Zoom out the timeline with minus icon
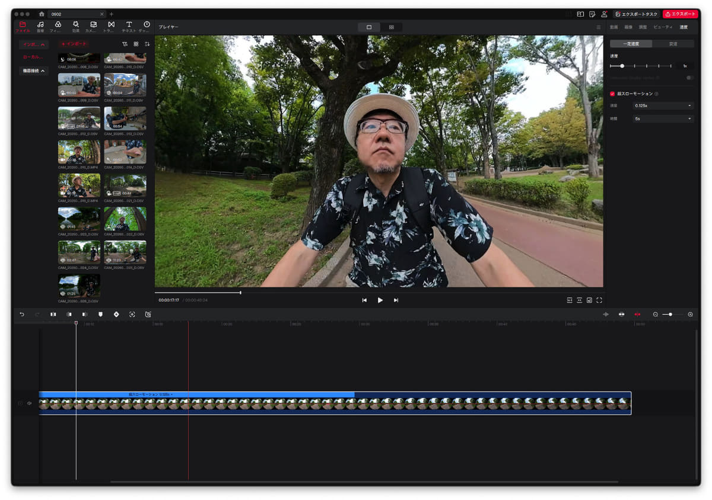This screenshot has width=712, height=500. click(x=656, y=314)
